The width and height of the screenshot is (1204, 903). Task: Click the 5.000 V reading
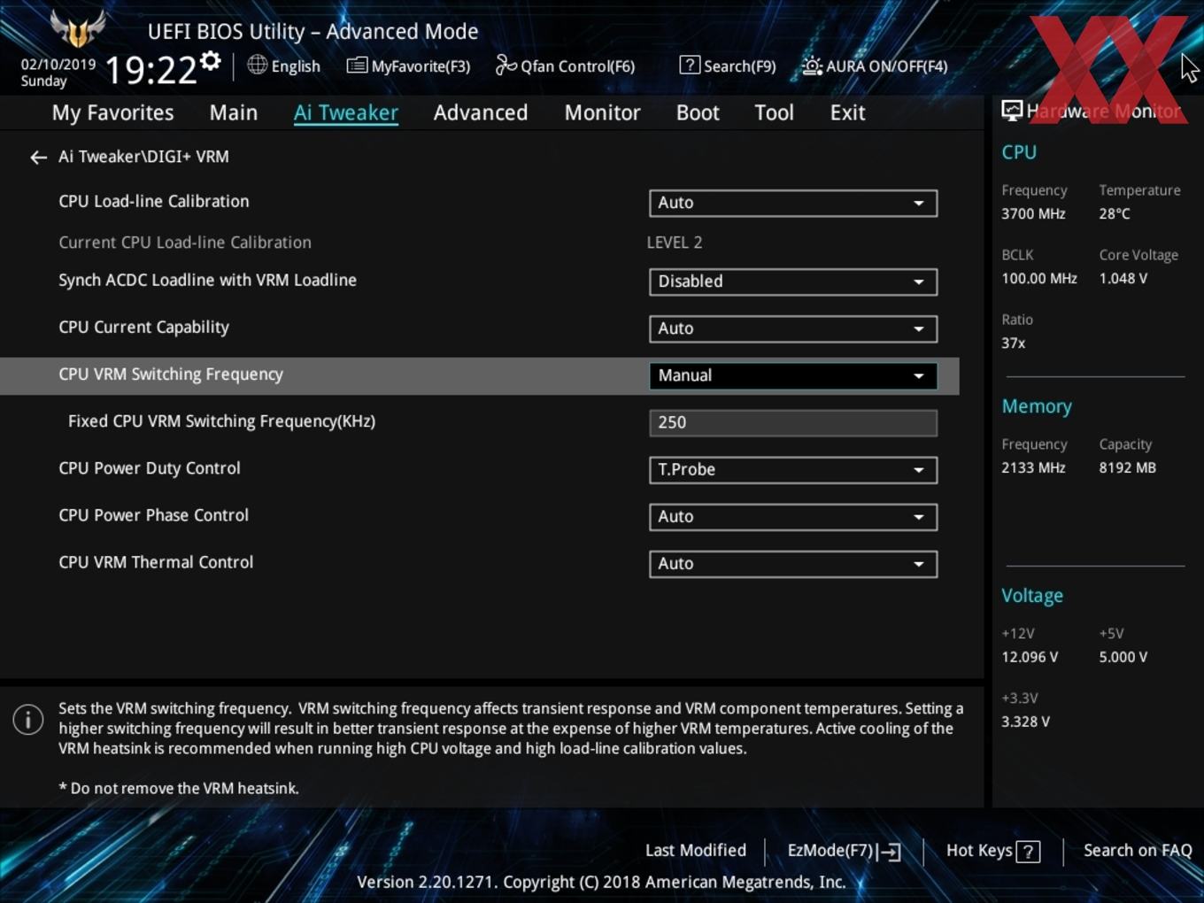tap(1123, 657)
